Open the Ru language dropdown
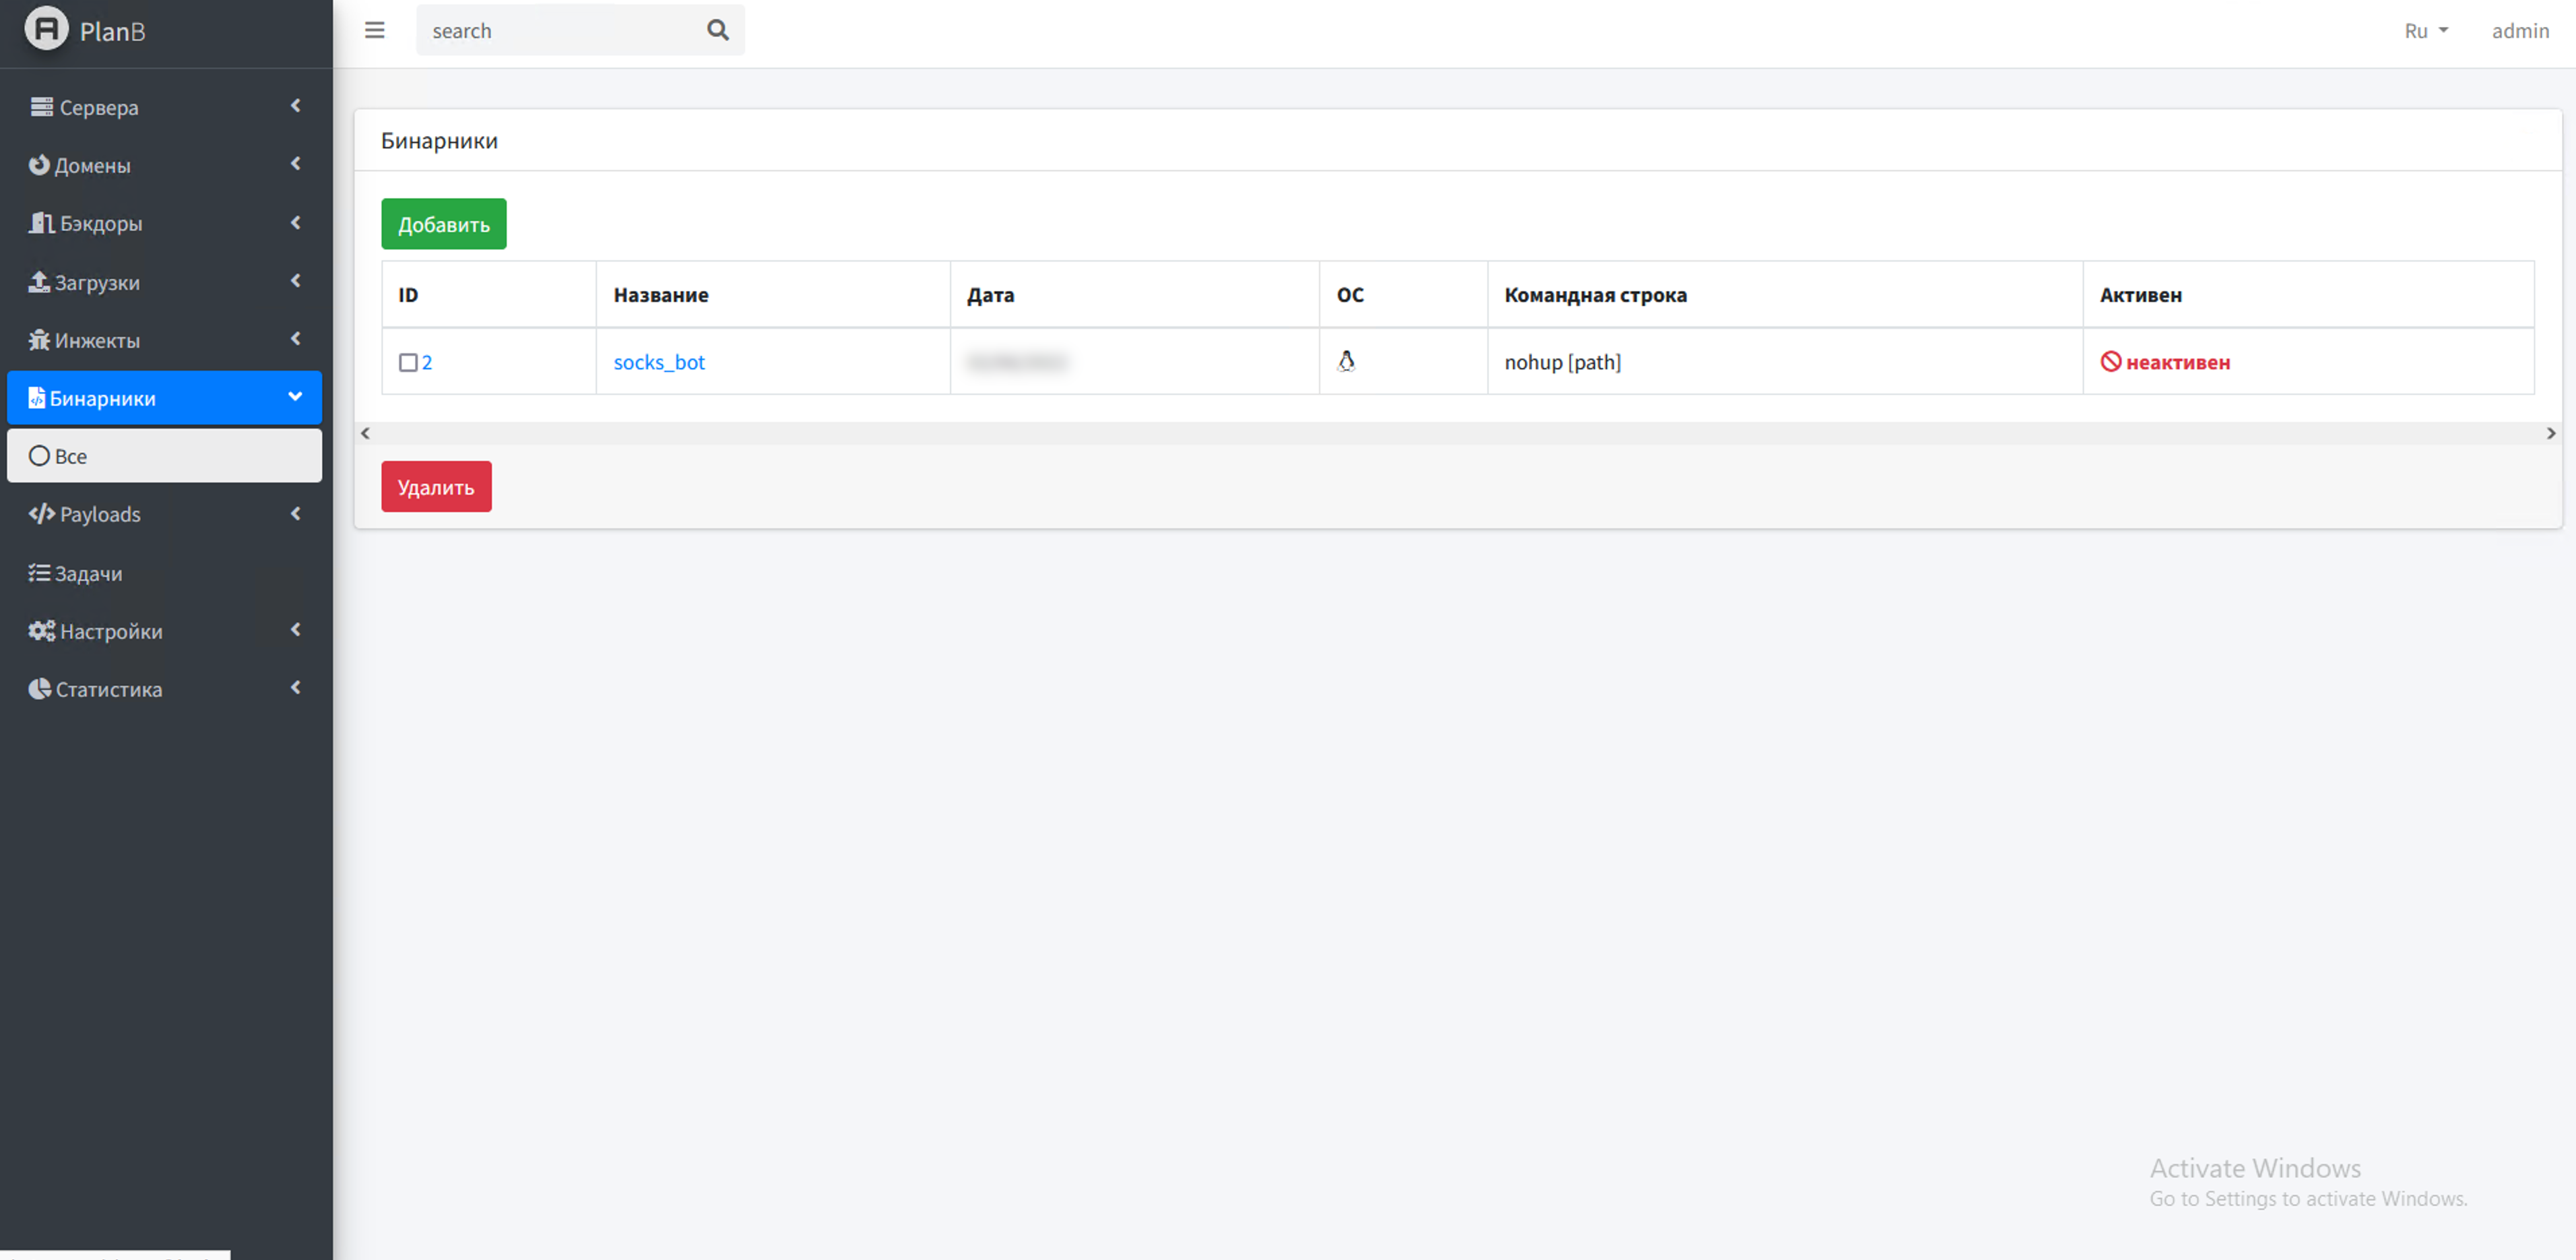The image size is (2576, 1260). pos(2426,31)
